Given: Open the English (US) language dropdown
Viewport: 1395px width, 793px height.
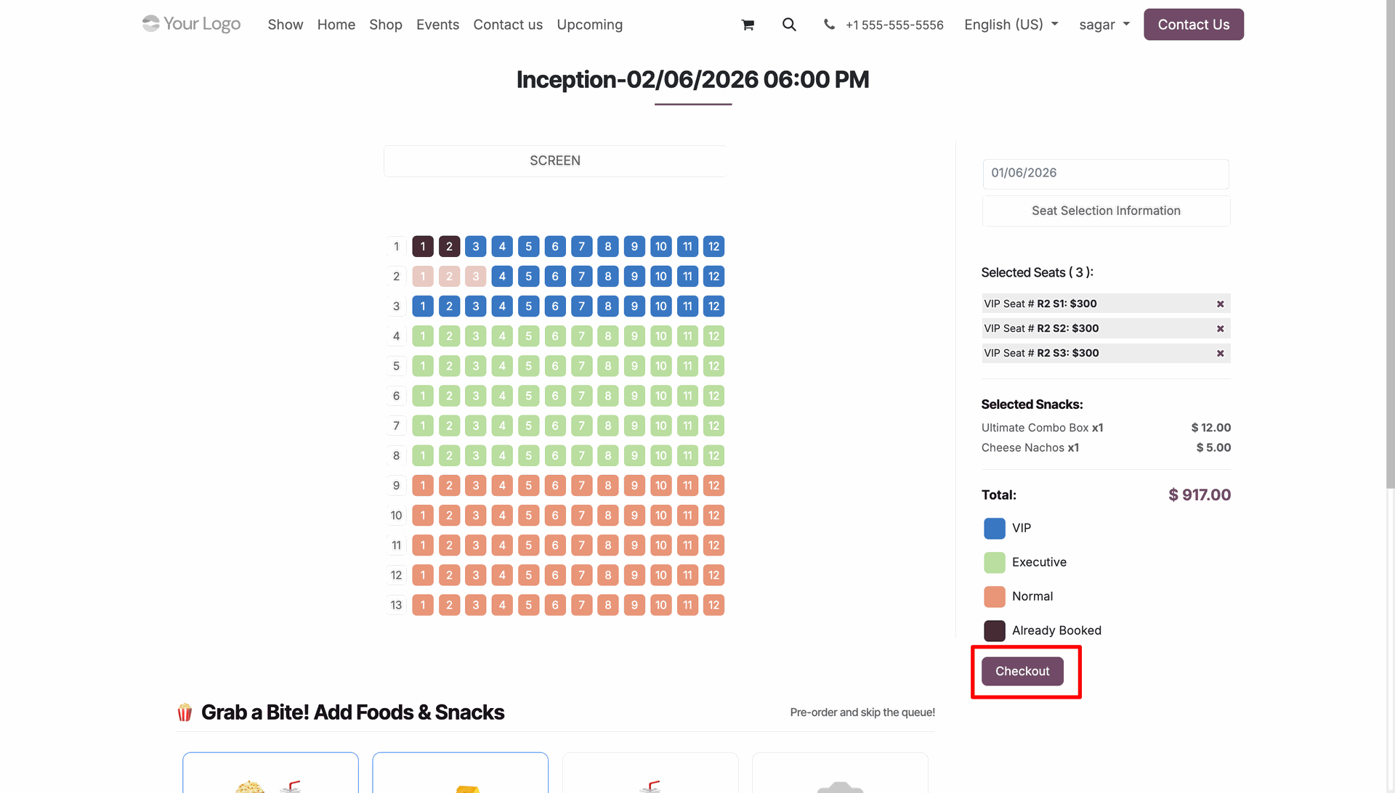Looking at the screenshot, I should coord(1011,25).
